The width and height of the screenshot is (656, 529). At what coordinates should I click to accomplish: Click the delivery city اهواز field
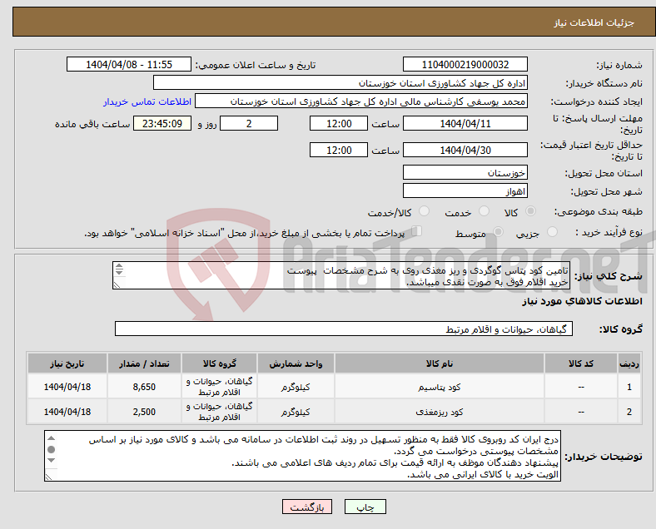[465, 191]
